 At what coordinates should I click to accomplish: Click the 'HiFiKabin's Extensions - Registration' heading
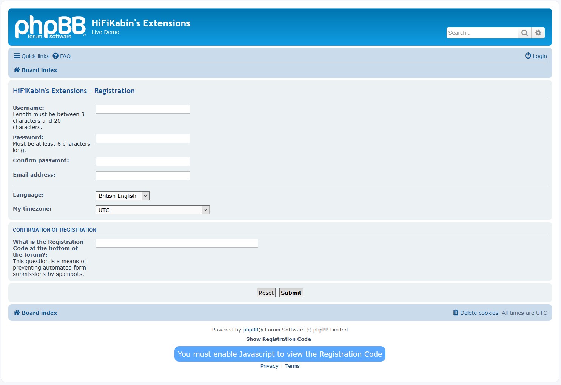pyautogui.click(x=74, y=91)
